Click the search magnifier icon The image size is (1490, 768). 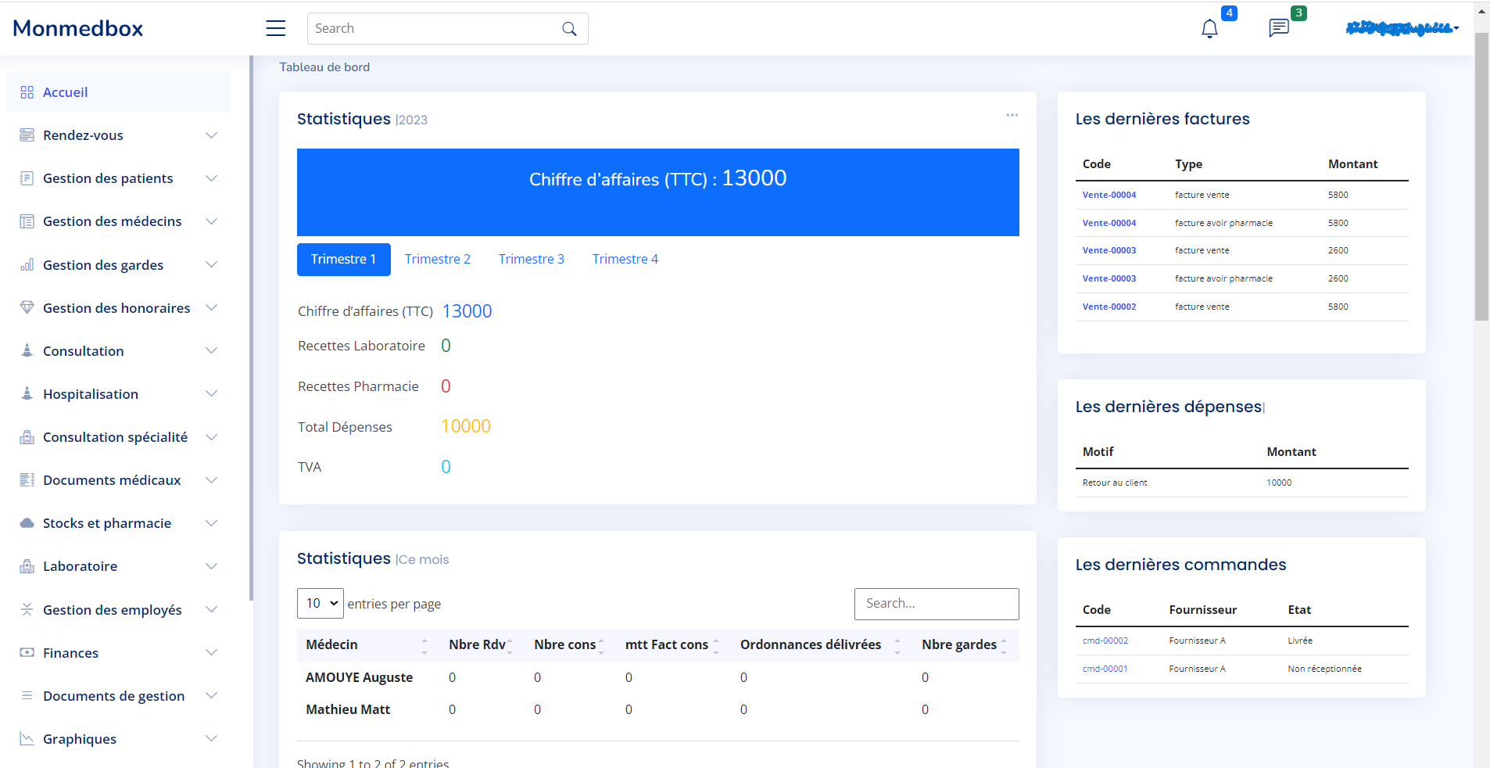point(569,29)
